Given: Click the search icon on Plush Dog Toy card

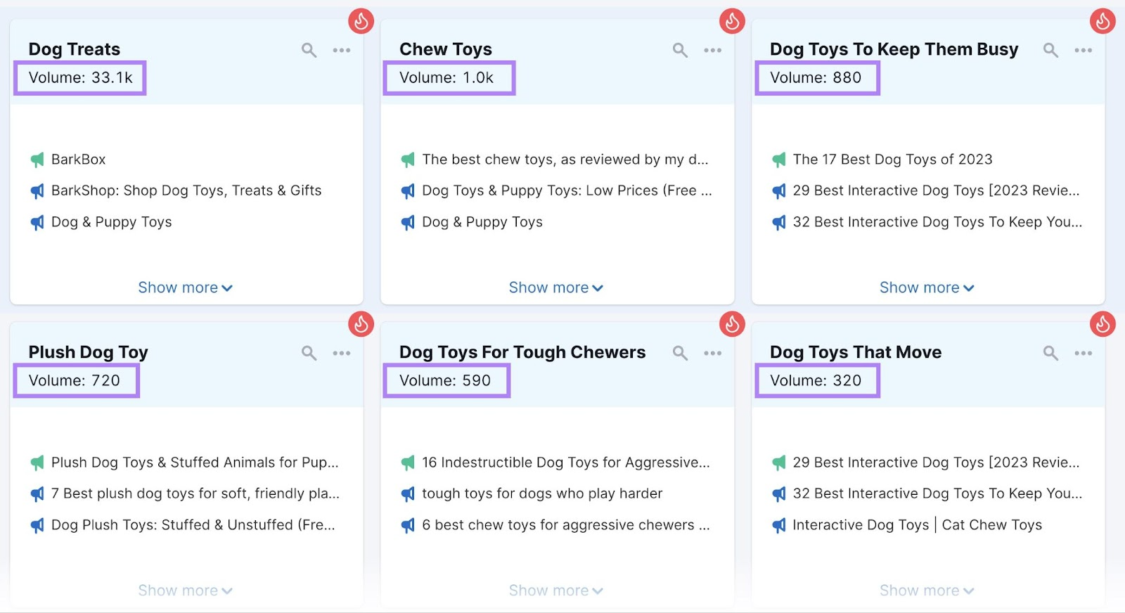Looking at the screenshot, I should 309,353.
